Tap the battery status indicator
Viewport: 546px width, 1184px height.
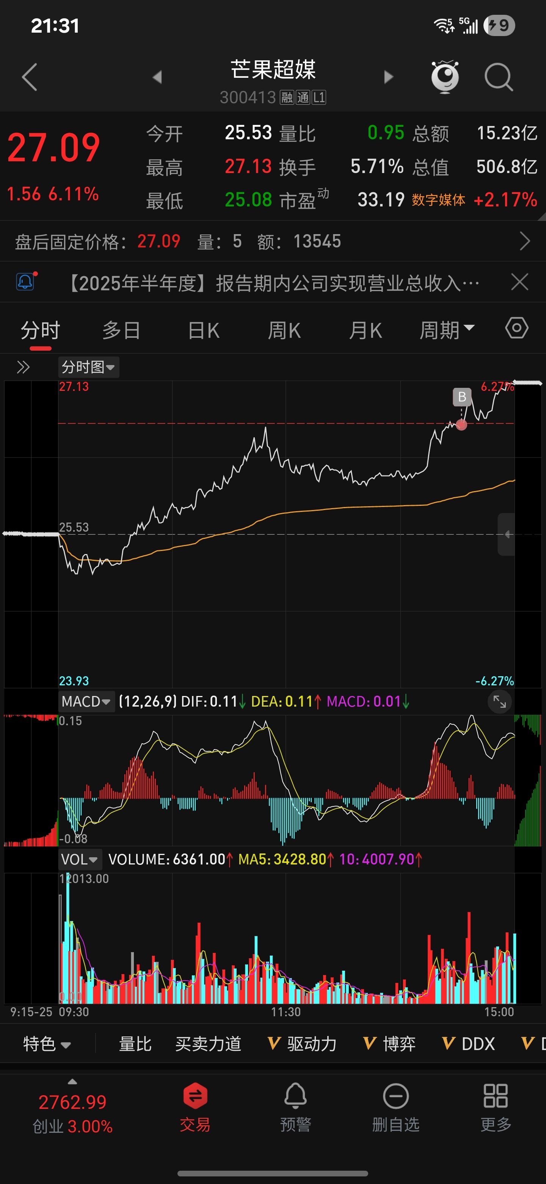click(499, 25)
